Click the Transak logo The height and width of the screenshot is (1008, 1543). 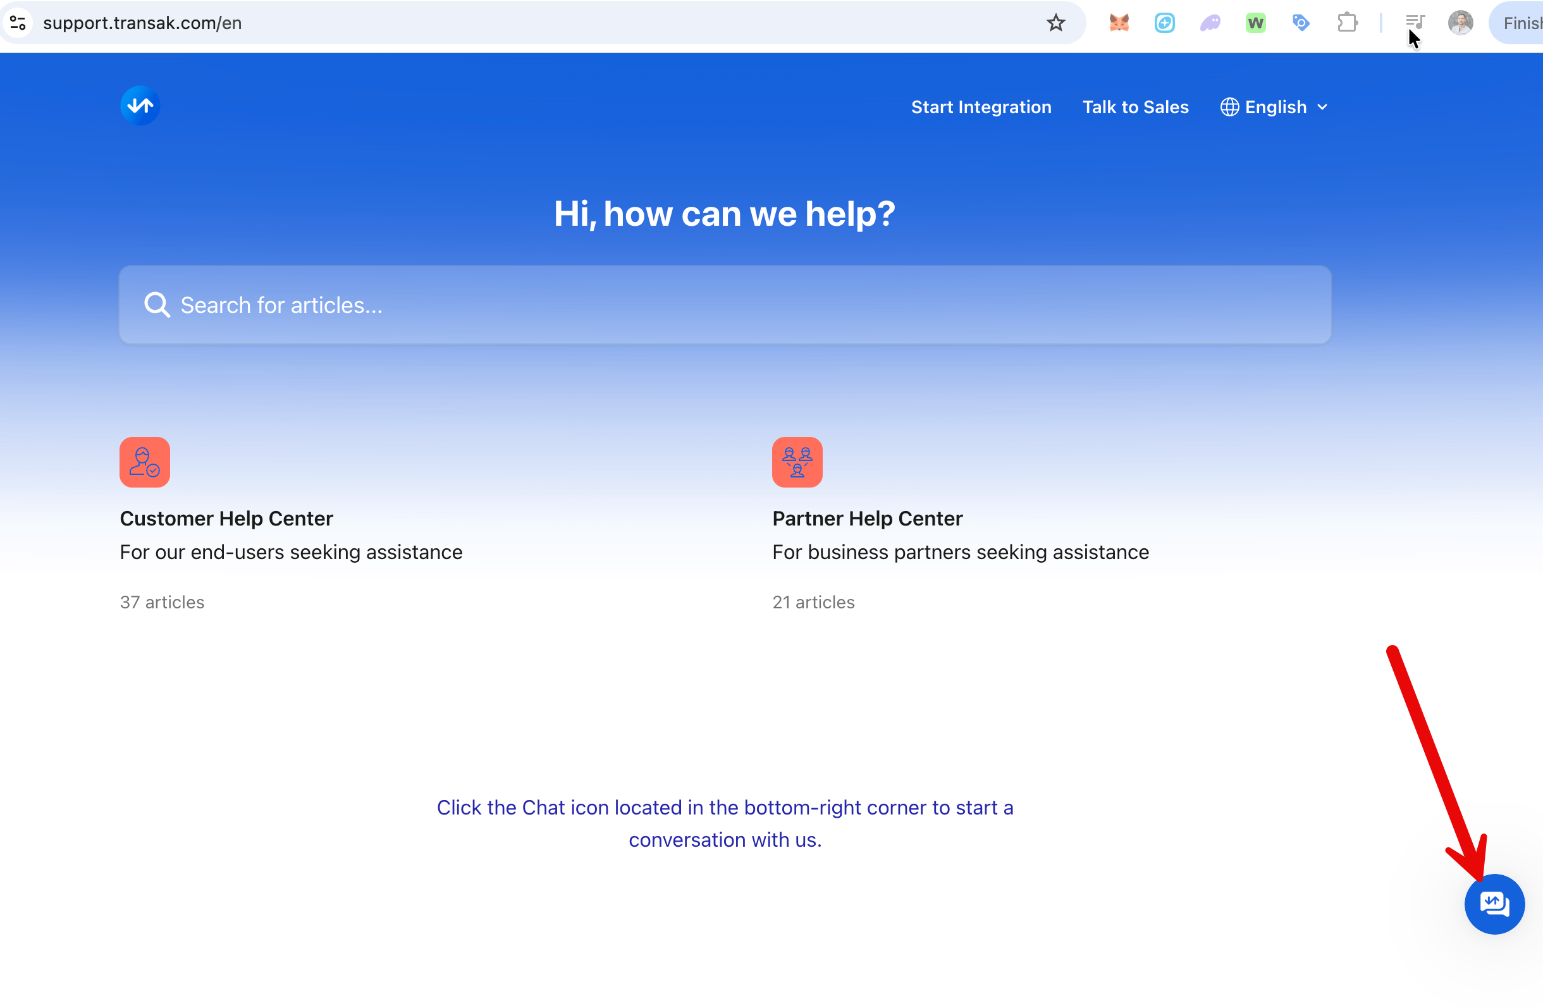click(x=140, y=106)
